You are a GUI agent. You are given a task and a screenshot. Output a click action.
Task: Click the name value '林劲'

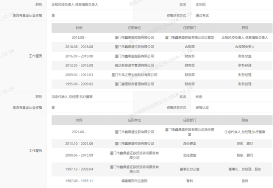(199, 96)
